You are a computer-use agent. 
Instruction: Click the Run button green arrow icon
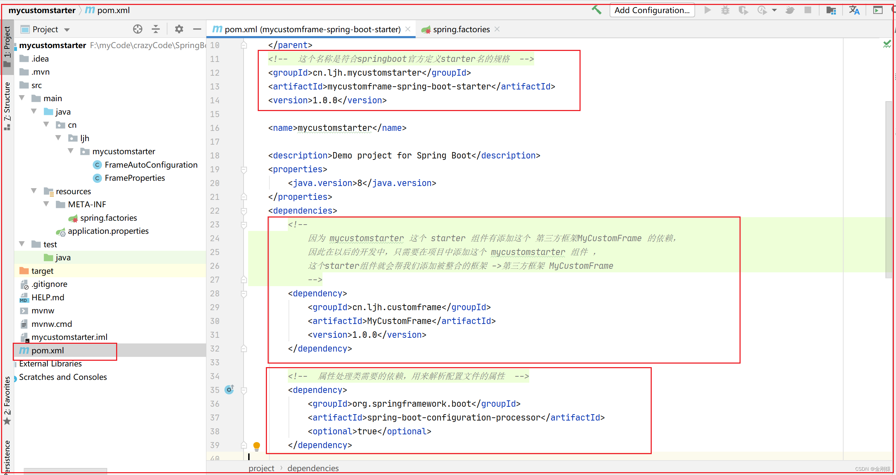(x=706, y=11)
